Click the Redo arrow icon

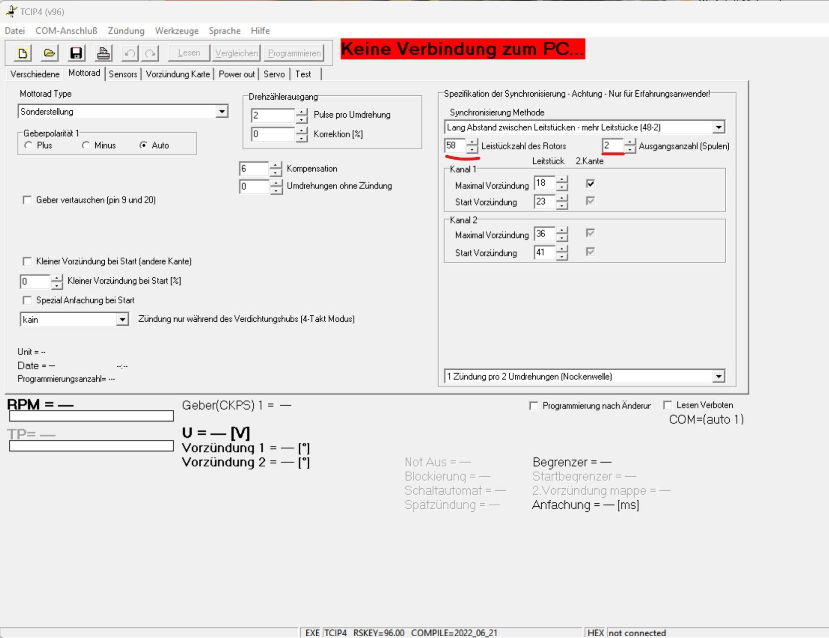(x=150, y=53)
